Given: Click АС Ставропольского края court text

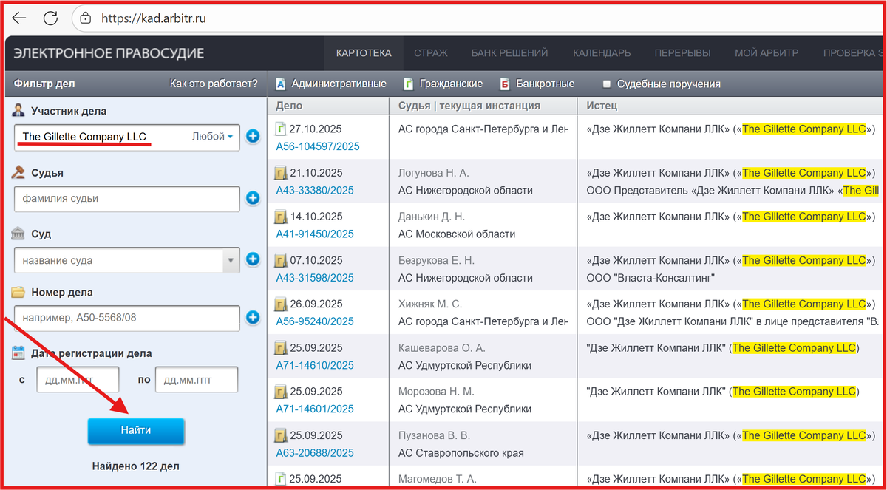Looking at the screenshot, I should [461, 452].
